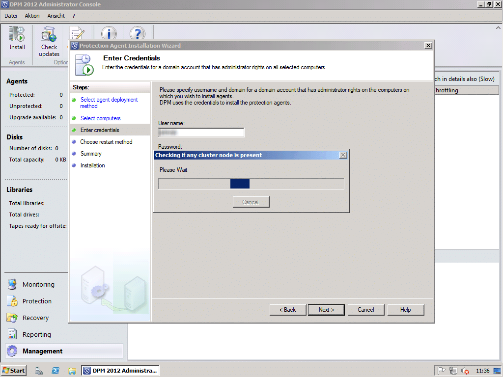The width and height of the screenshot is (503, 377).
Task: Click Libraries heading in left pane
Action: [20, 189]
